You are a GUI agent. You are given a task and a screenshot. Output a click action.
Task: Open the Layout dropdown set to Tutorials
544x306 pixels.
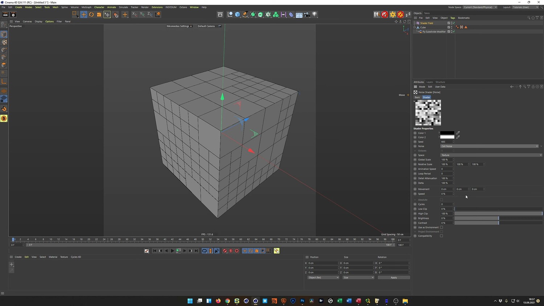[525, 7]
